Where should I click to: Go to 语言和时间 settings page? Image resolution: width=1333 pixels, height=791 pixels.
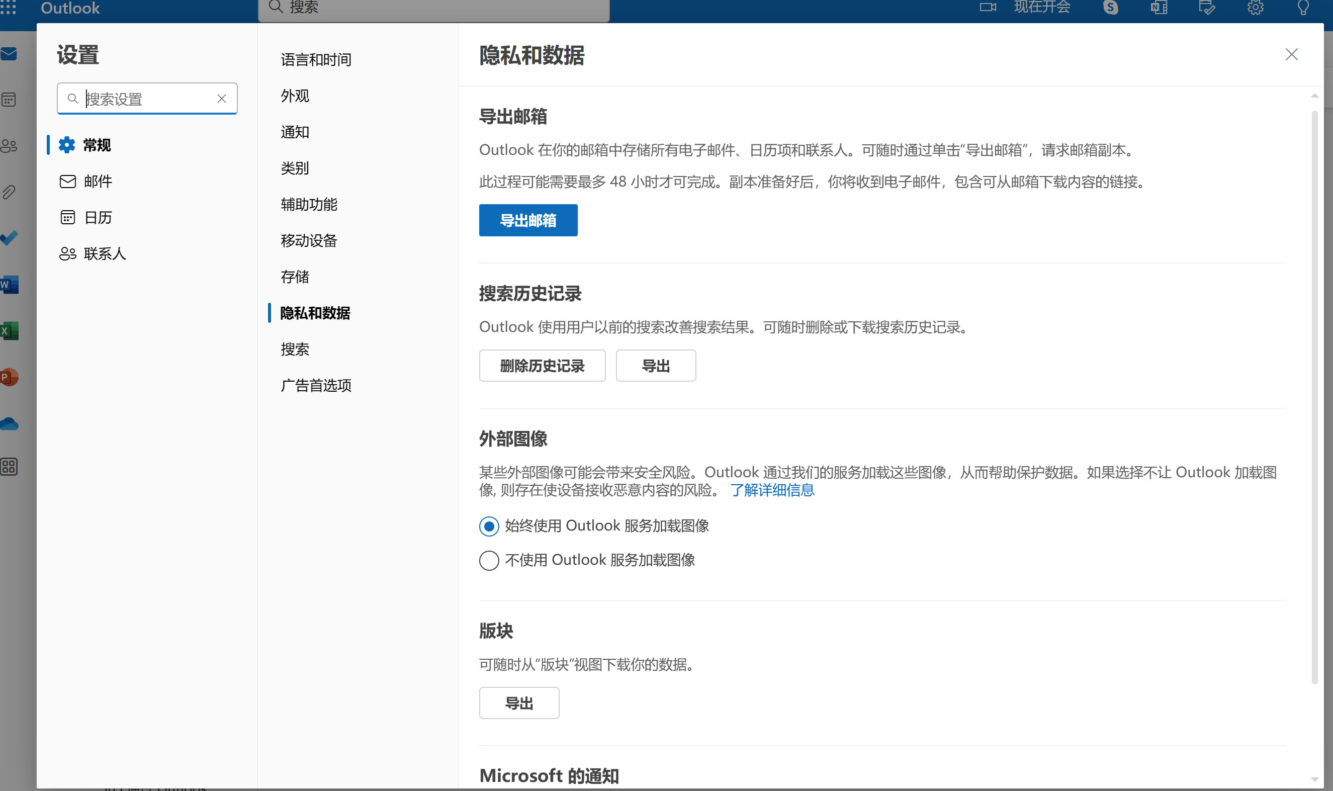tap(316, 60)
